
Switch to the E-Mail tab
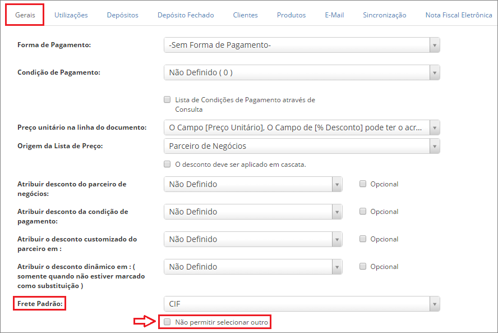coord(334,15)
